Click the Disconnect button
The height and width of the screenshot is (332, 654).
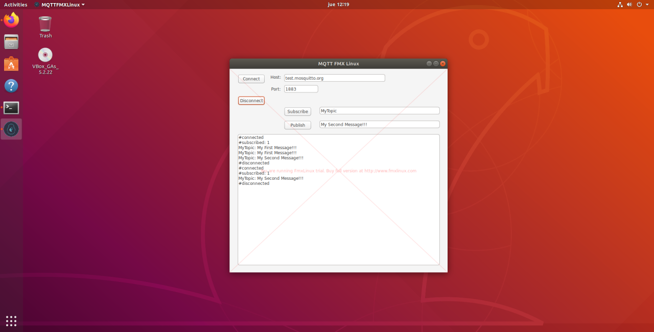tap(251, 101)
